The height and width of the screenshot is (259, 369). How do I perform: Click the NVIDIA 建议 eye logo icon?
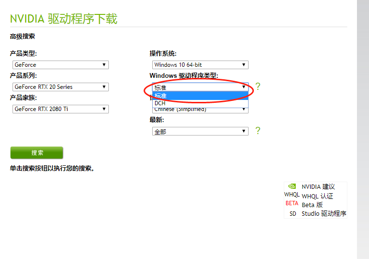click(x=292, y=186)
